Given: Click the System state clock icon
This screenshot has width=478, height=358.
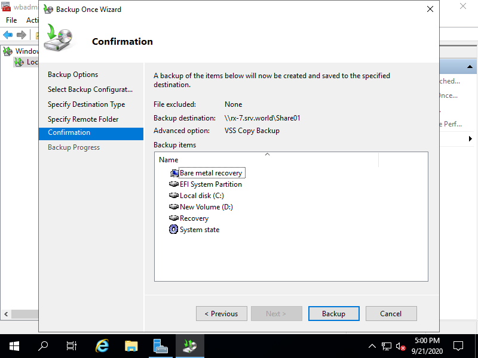Looking at the screenshot, I should (173, 229).
